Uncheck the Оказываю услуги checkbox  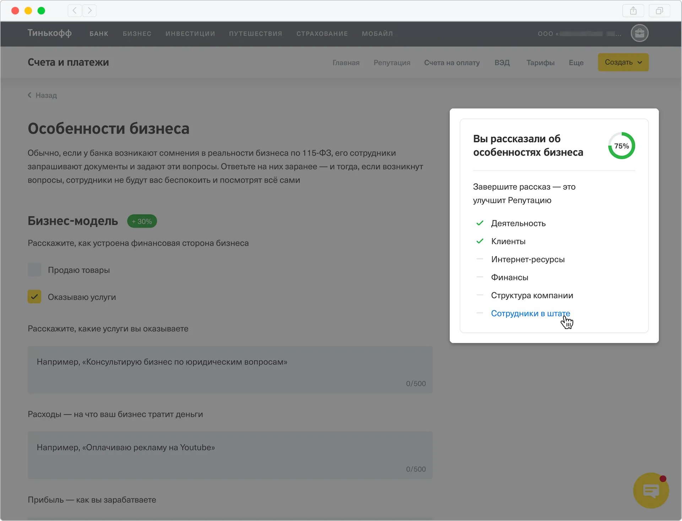pyautogui.click(x=34, y=297)
